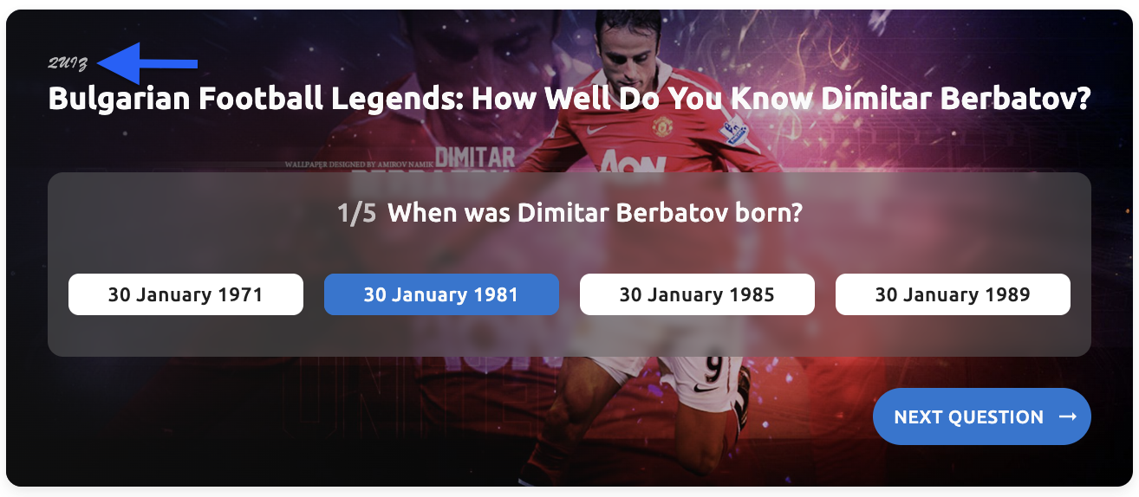Go to the next question
Image resolution: width=1139 pixels, height=497 pixels.
coord(981,417)
